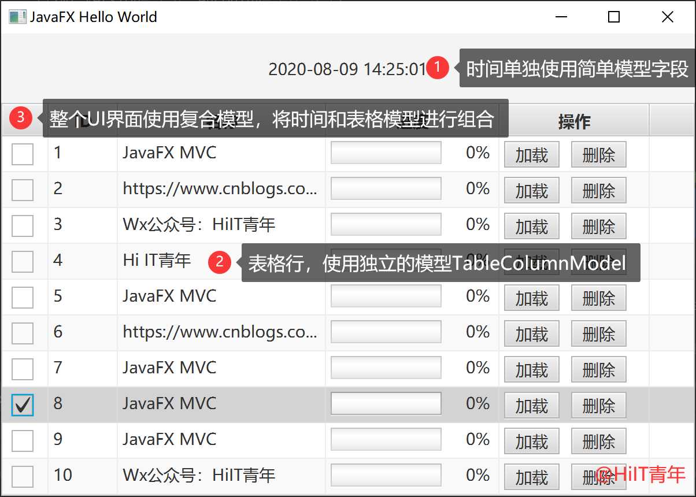Screen dimensions: 696x497
Task: Tick the checkbox in row 9
Action: [x=23, y=441]
